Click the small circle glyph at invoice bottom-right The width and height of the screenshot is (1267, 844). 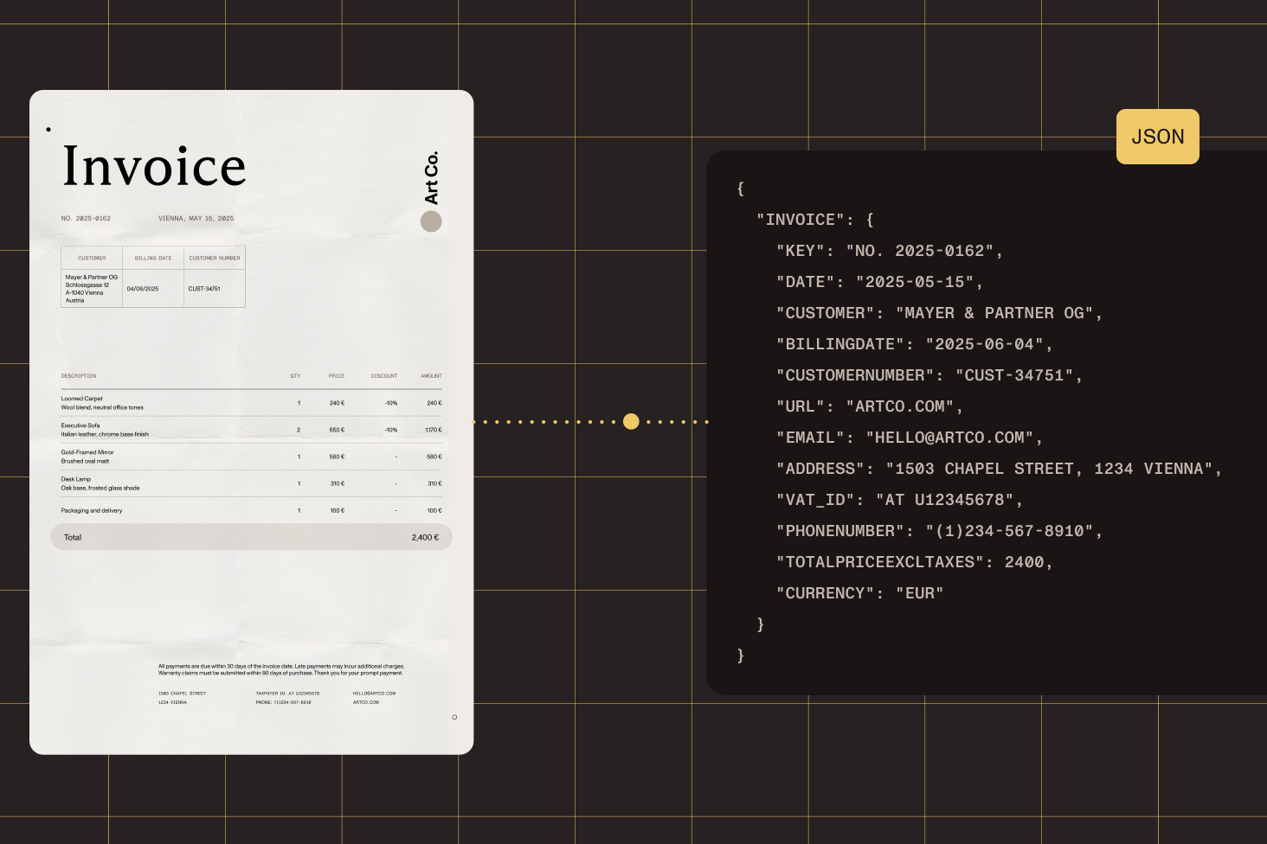[454, 717]
